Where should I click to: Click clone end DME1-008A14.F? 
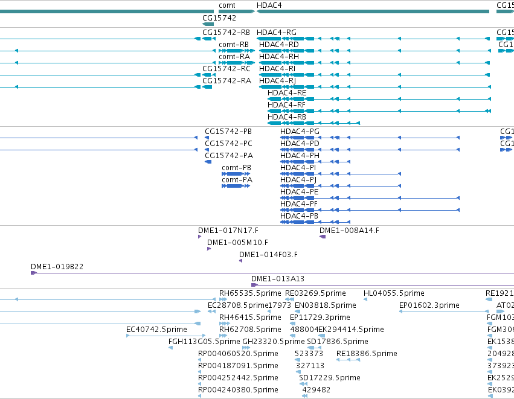click(x=349, y=231)
